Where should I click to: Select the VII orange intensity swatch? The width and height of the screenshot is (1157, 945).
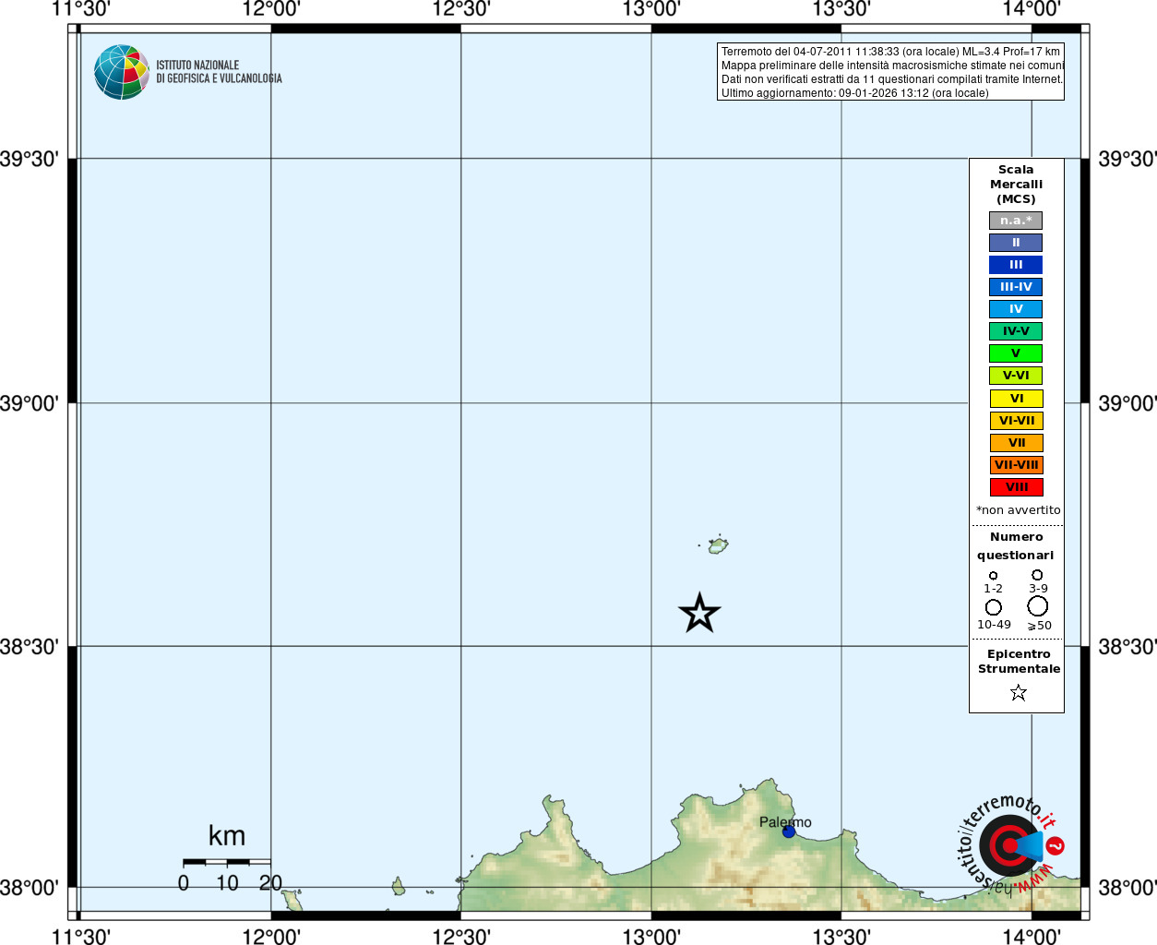pos(1016,443)
